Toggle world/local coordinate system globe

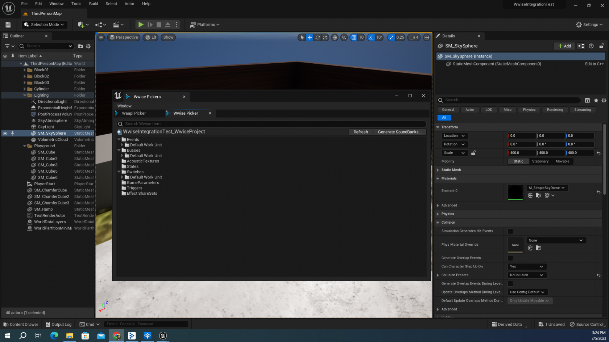click(335, 37)
